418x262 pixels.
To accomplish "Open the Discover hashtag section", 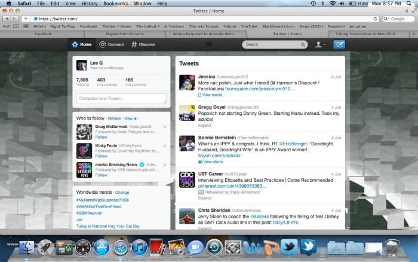I will (x=143, y=44).
